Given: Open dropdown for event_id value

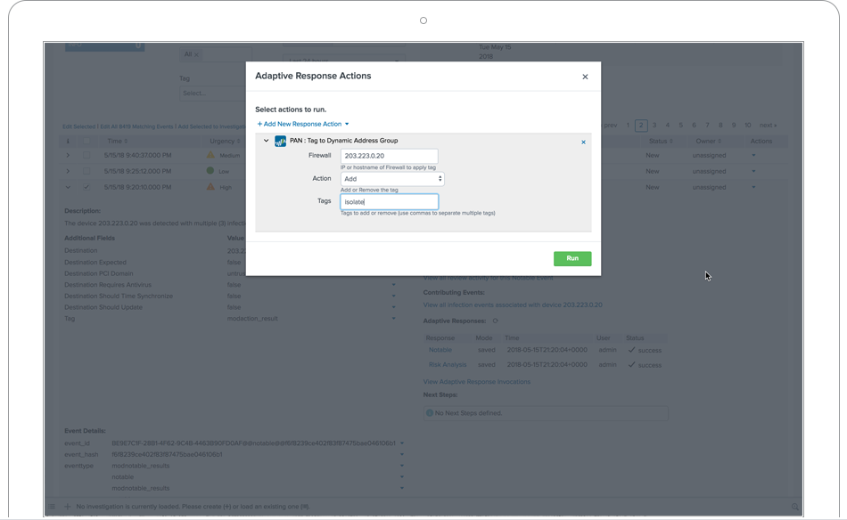Looking at the screenshot, I should coord(402,443).
